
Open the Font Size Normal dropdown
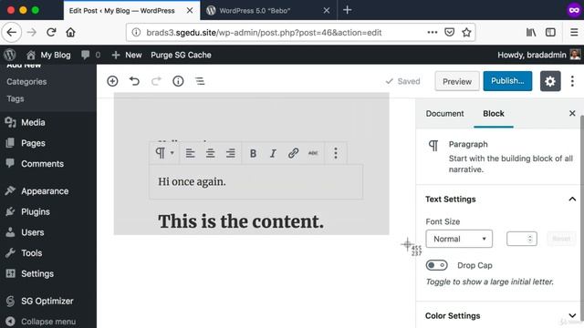(459, 239)
